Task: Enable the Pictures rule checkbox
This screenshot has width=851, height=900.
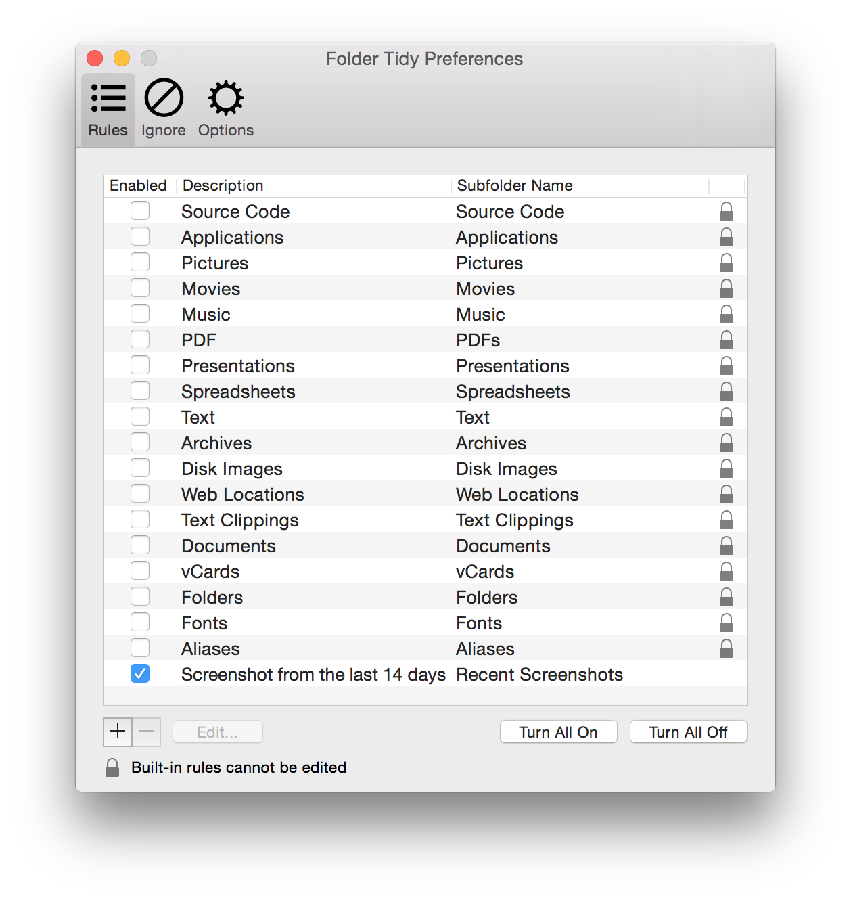Action: [140, 262]
